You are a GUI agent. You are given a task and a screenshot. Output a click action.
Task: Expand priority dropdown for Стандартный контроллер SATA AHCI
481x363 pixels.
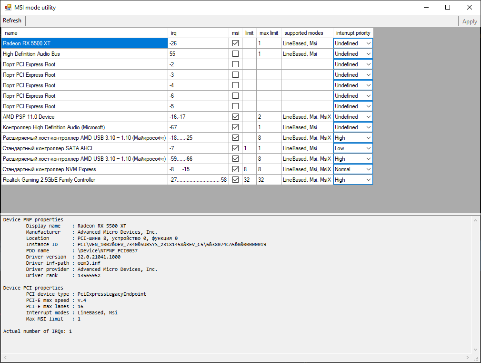coord(368,148)
